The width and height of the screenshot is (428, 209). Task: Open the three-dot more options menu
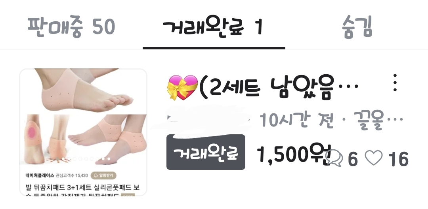(395, 83)
